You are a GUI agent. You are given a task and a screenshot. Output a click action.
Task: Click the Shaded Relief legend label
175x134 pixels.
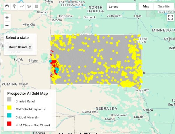(25, 101)
